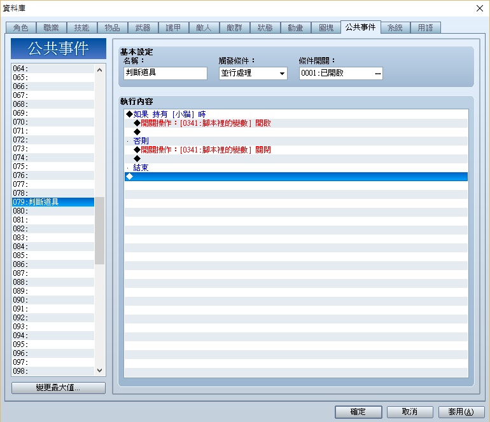This screenshot has height=422, width=490.
Task: Click the ellipsis button for 條件開關
Action: click(x=378, y=73)
